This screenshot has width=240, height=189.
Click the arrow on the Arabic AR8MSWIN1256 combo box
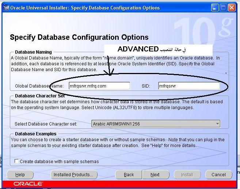tap(218, 124)
